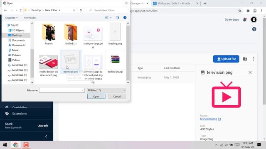Open Storage toolbar more options menu
Image resolution: width=266 pixels, height=149 pixels.
coord(253,59)
